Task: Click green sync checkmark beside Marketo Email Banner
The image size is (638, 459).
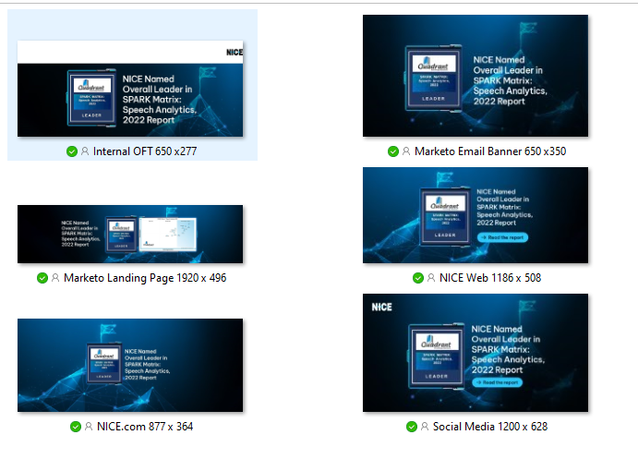Action: pyautogui.click(x=393, y=151)
